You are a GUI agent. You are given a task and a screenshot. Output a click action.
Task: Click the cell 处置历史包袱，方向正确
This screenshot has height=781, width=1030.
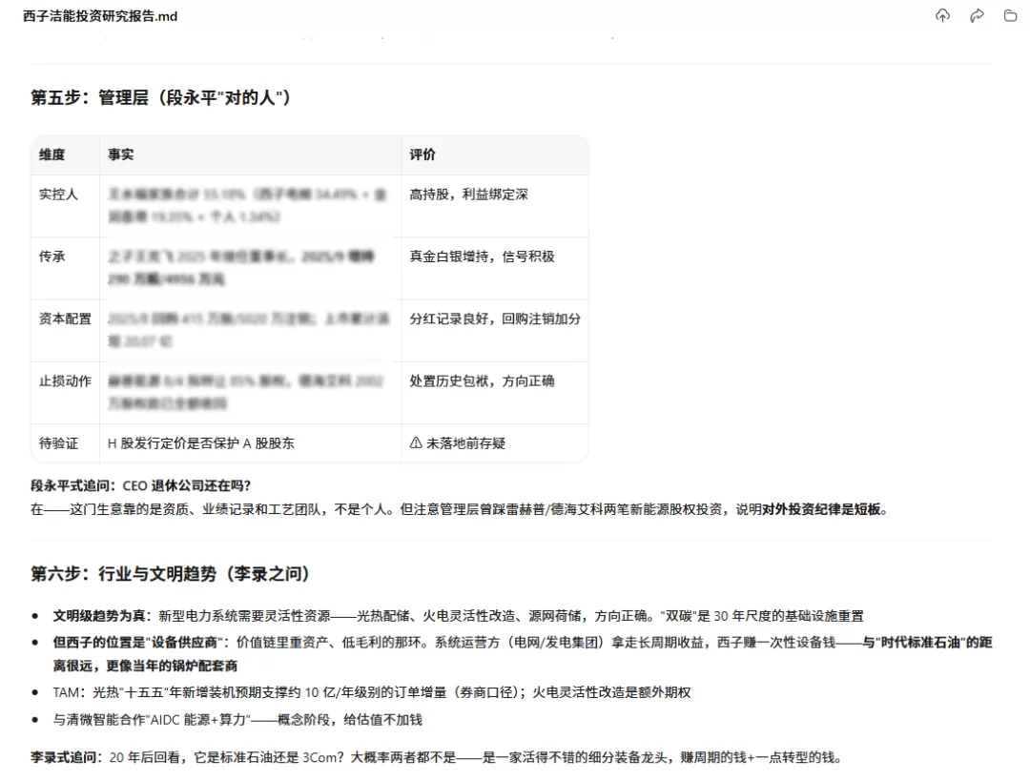[483, 381]
